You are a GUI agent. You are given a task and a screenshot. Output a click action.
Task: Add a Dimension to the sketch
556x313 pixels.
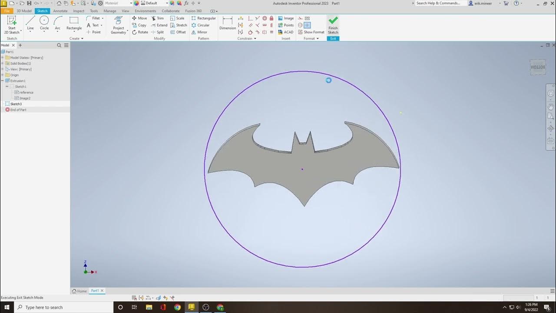228,23
